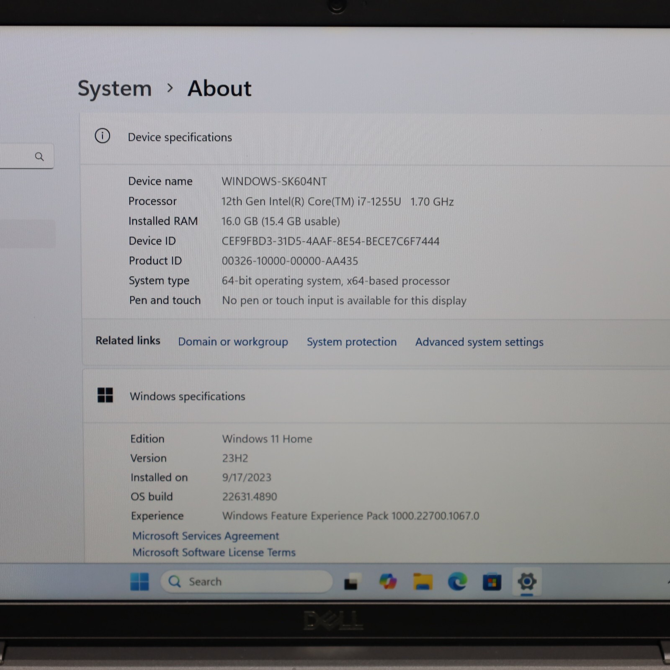Click the taskbar Search box
Image resolution: width=670 pixels, height=670 pixels.
click(247, 581)
